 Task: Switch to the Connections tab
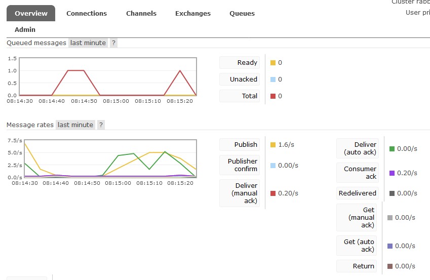87,13
